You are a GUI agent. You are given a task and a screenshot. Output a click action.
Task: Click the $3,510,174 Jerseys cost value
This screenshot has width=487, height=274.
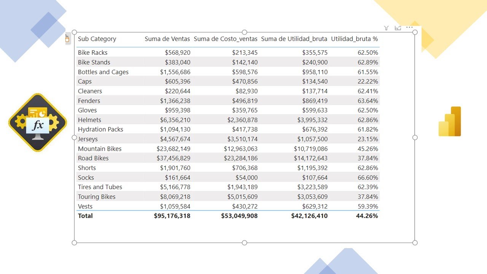pos(242,139)
